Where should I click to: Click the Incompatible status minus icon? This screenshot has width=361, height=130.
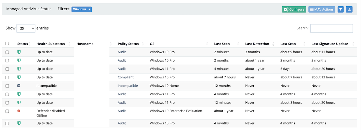pos(19,86)
